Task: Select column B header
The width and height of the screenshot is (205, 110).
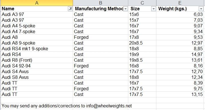Action: point(100,3)
